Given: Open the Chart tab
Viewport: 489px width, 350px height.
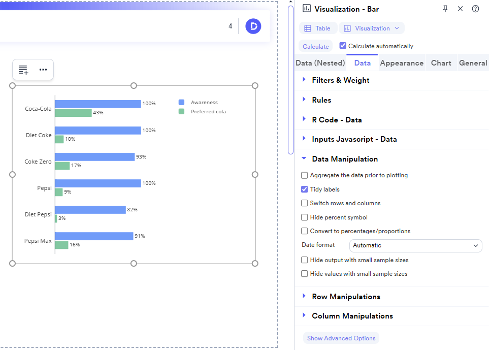Looking at the screenshot, I should 441,63.
